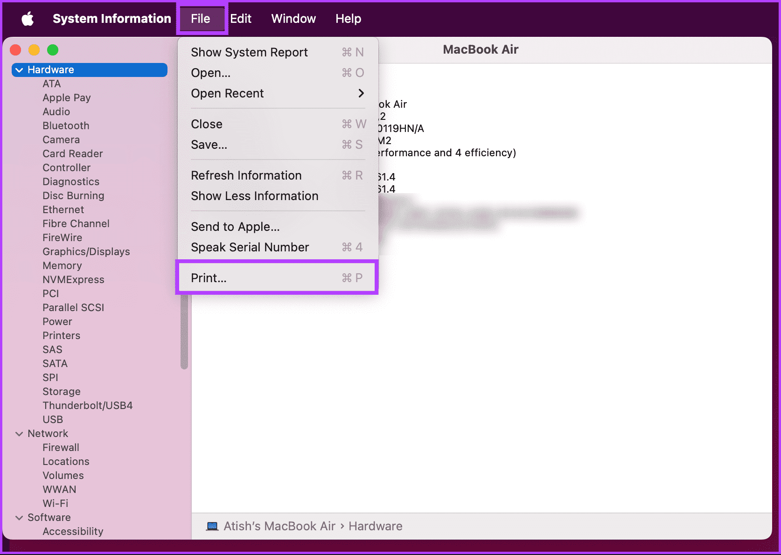Select Graphics/Displays in the sidebar
This screenshot has height=555, width=781.
pyautogui.click(x=86, y=252)
